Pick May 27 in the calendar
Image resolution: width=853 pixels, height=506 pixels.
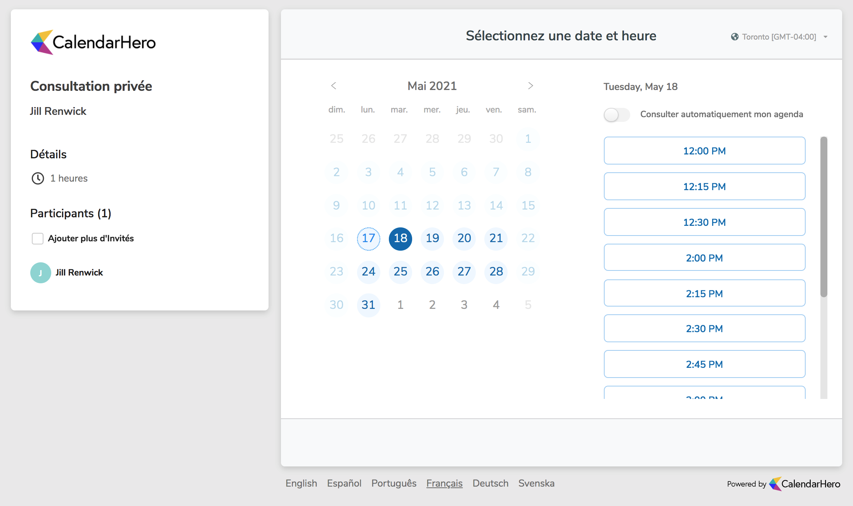pos(464,272)
